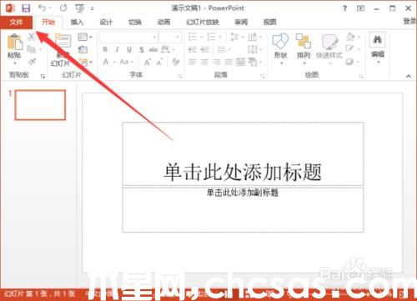This screenshot has width=417, height=301.
Task: Open PowerPoint help question mark
Action: pos(344,8)
